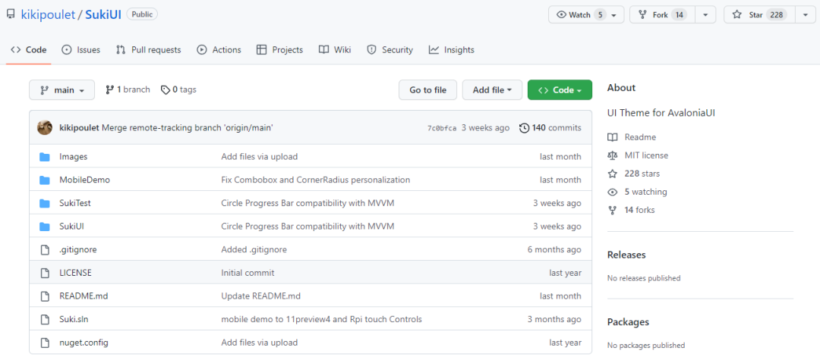
Task: Open the LICENSE file
Action: click(x=76, y=273)
